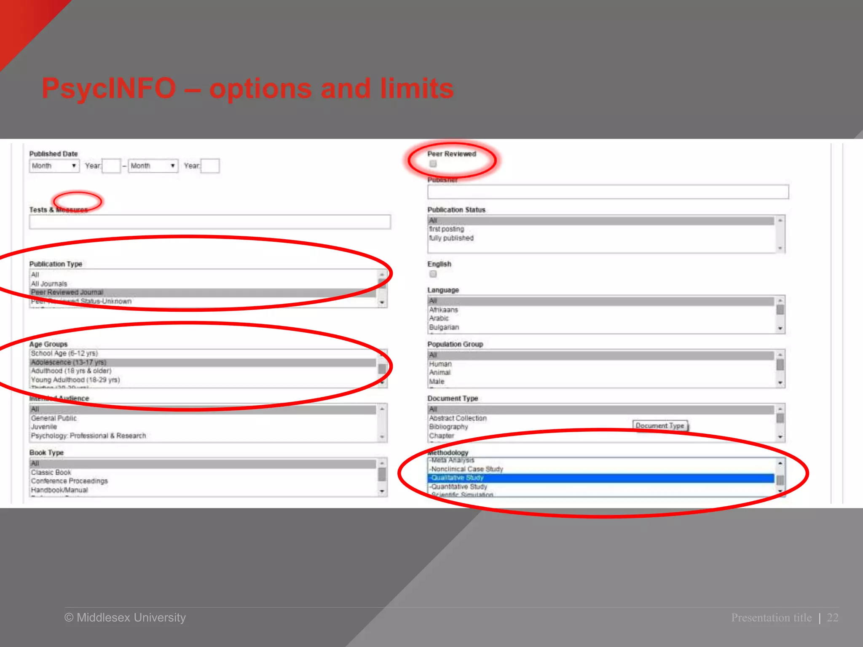Screen dimensions: 863x647
Task: Click the second Year input field
Action: (x=210, y=166)
